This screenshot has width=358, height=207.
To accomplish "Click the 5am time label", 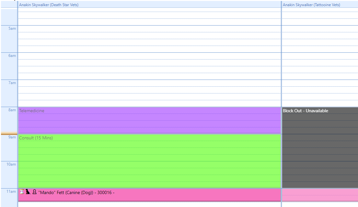I will click(12, 28).
